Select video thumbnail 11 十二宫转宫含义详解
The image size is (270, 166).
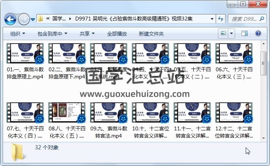(192, 113)
